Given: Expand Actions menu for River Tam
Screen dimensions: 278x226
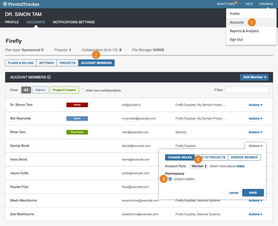Looking at the screenshot, I should (x=255, y=132).
